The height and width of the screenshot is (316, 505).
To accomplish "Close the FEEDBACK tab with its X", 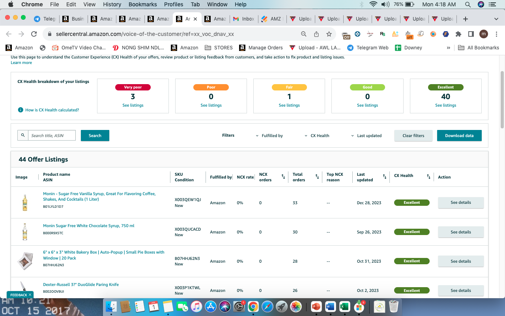I will 30,295.
